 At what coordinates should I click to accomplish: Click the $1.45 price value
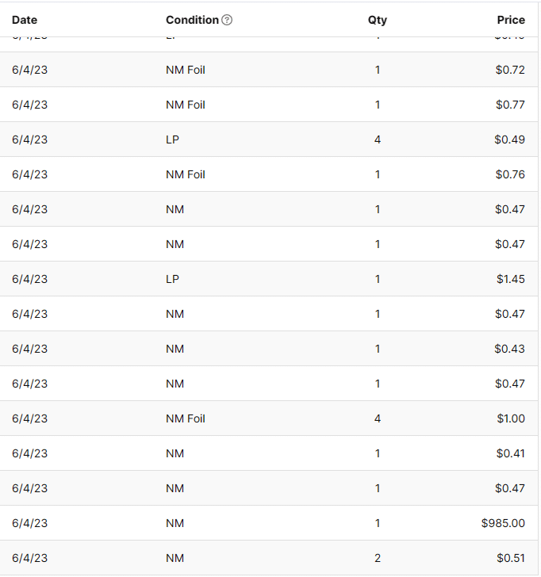(x=510, y=279)
